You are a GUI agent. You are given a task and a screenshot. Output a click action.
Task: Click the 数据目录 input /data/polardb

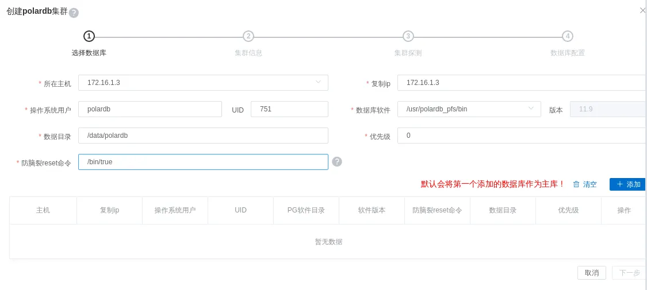point(203,136)
